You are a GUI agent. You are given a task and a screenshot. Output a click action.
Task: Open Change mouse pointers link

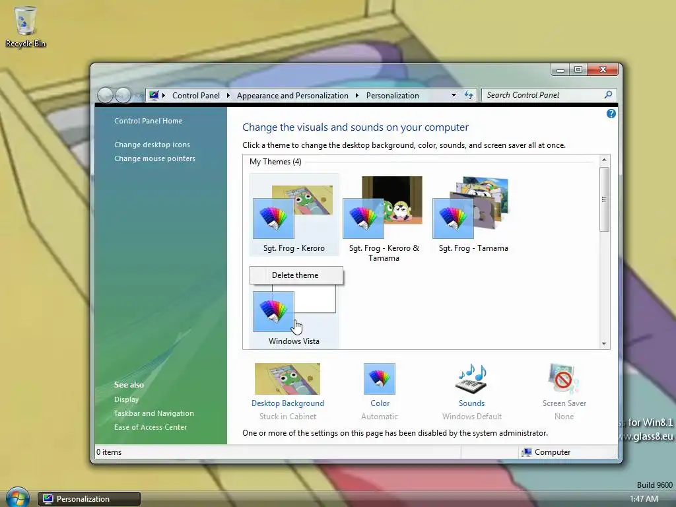[x=154, y=158]
